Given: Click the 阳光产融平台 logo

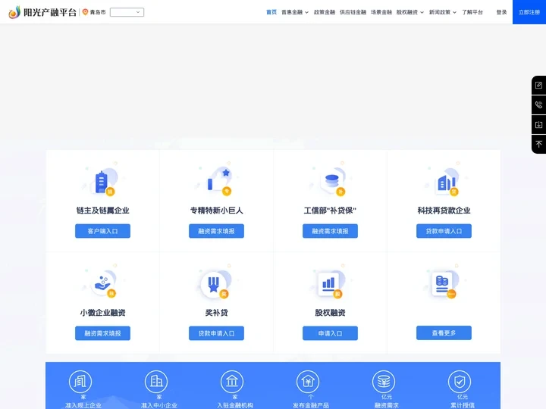Looking at the screenshot, I should pos(42,12).
